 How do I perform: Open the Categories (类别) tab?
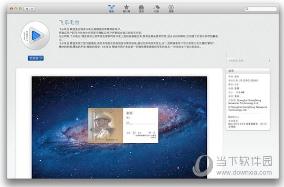(x=141, y=8)
